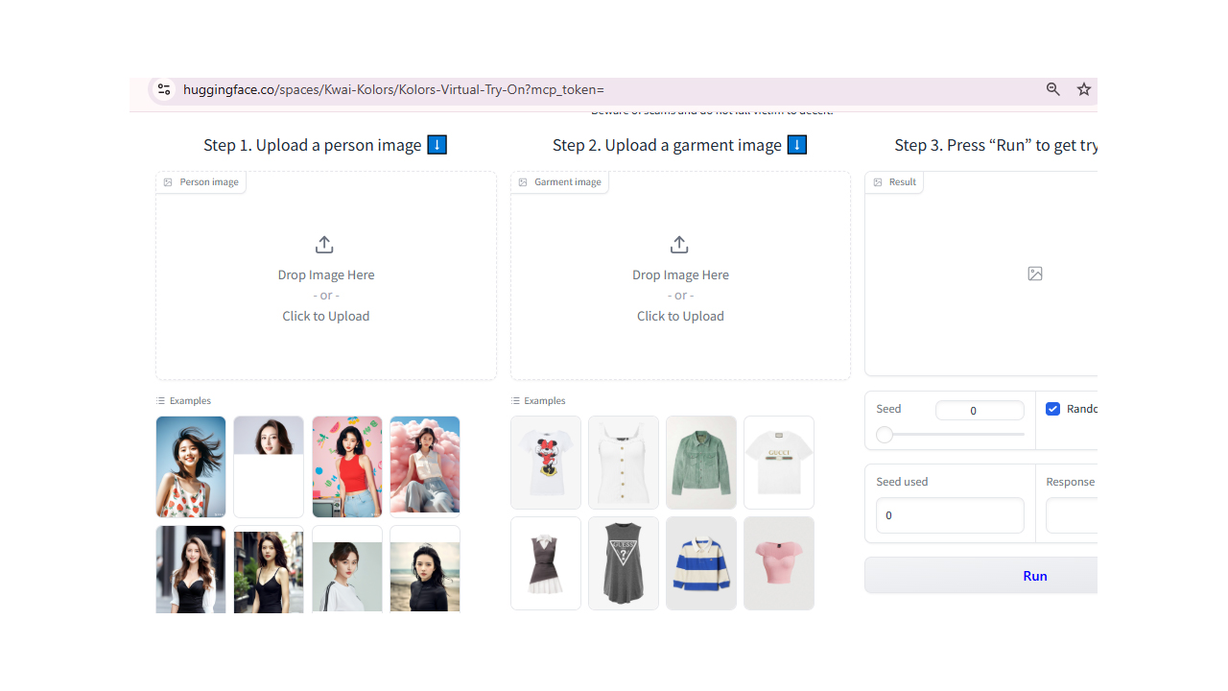Click the upload arrow icon in Garment image

coord(679,245)
